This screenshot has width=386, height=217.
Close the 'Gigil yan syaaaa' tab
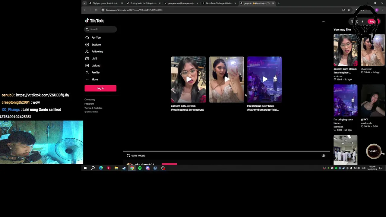click(x=122, y=3)
